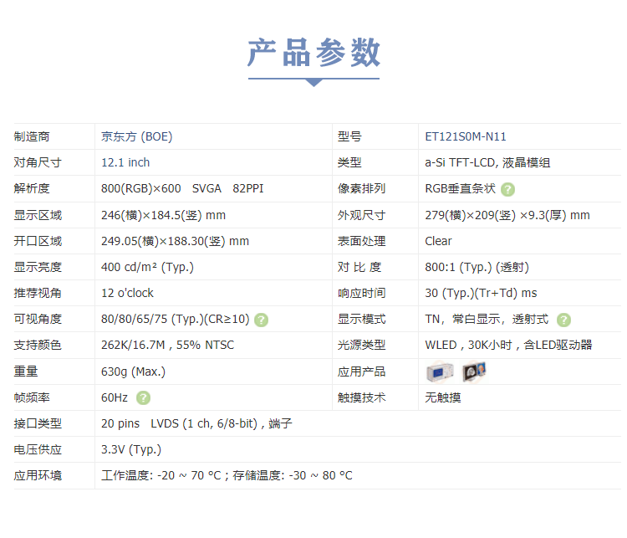Click the 重量 row label
This screenshot has width=627, height=538.
[26, 371]
